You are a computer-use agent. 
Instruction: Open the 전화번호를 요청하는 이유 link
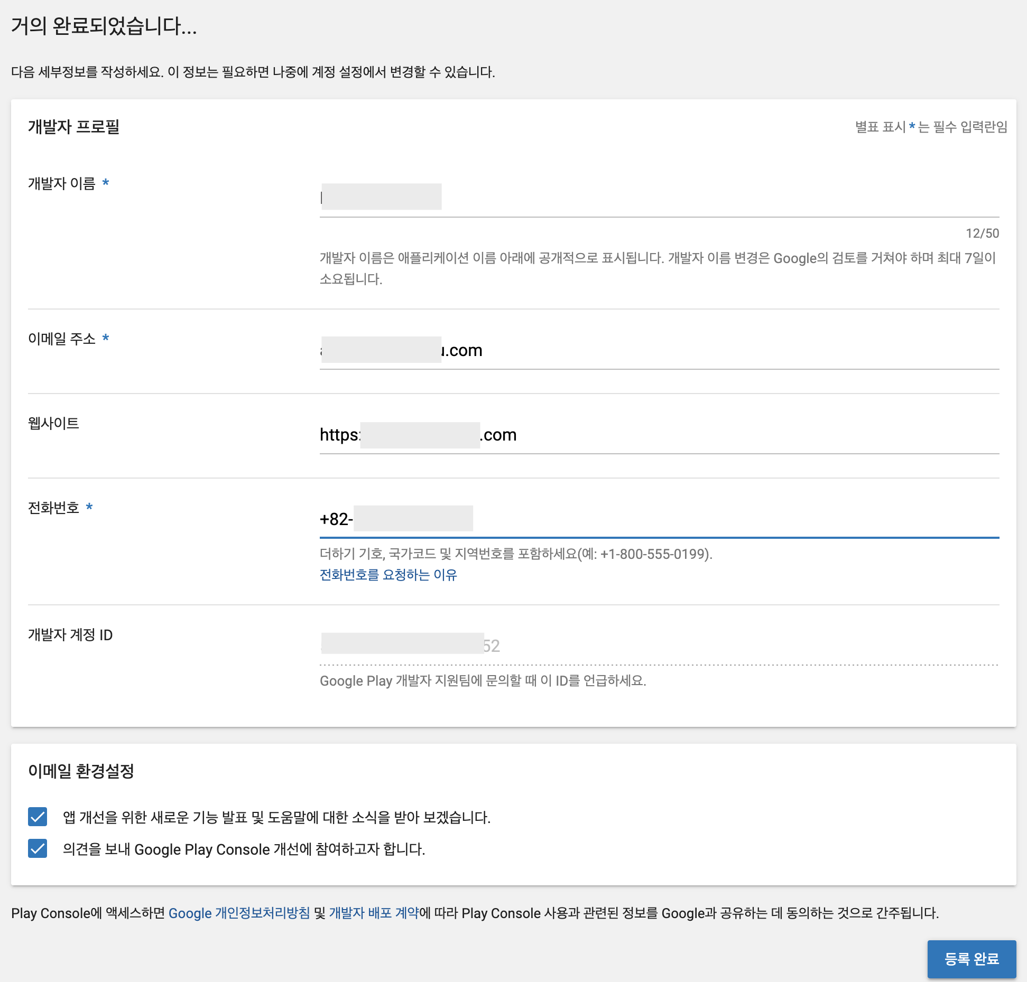click(388, 575)
